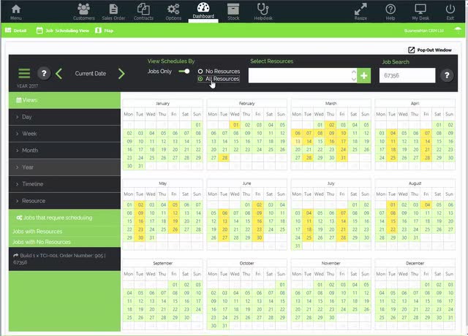
Task: Click May 30 highlighted day
Action: (x=140, y=237)
